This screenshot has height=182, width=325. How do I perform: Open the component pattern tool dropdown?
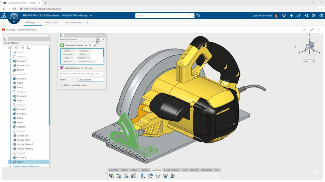pyautogui.click(x=138, y=176)
